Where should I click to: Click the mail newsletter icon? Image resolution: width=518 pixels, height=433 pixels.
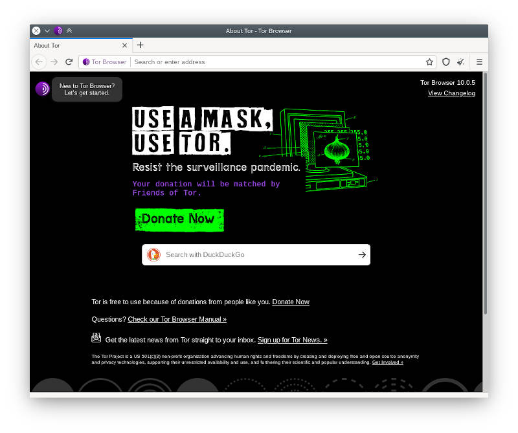pos(96,338)
